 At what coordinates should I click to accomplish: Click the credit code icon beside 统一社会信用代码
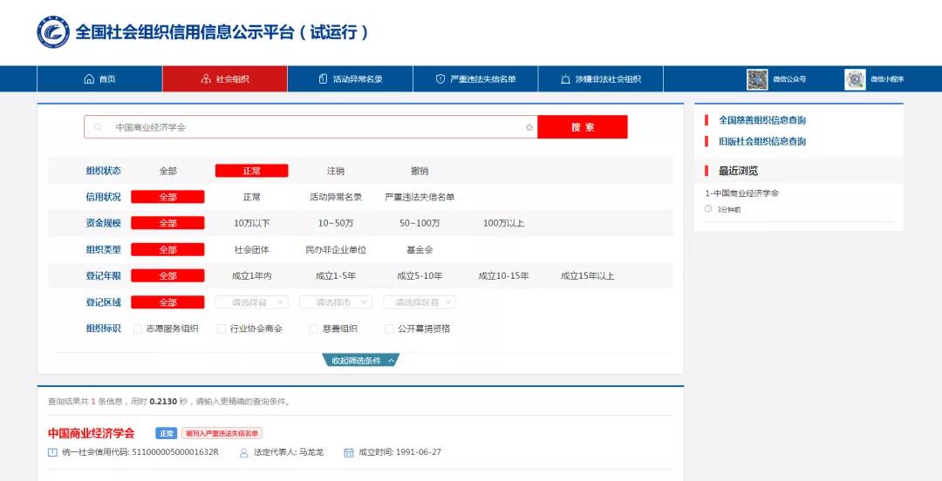coord(53,453)
